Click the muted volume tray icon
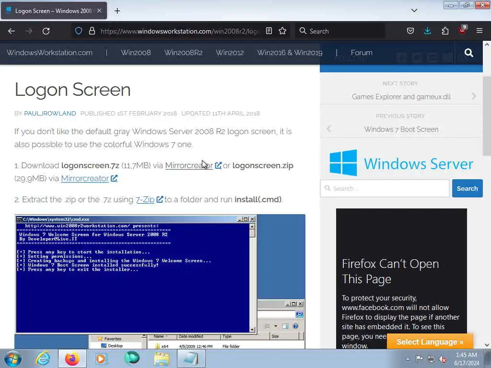 coord(443,359)
